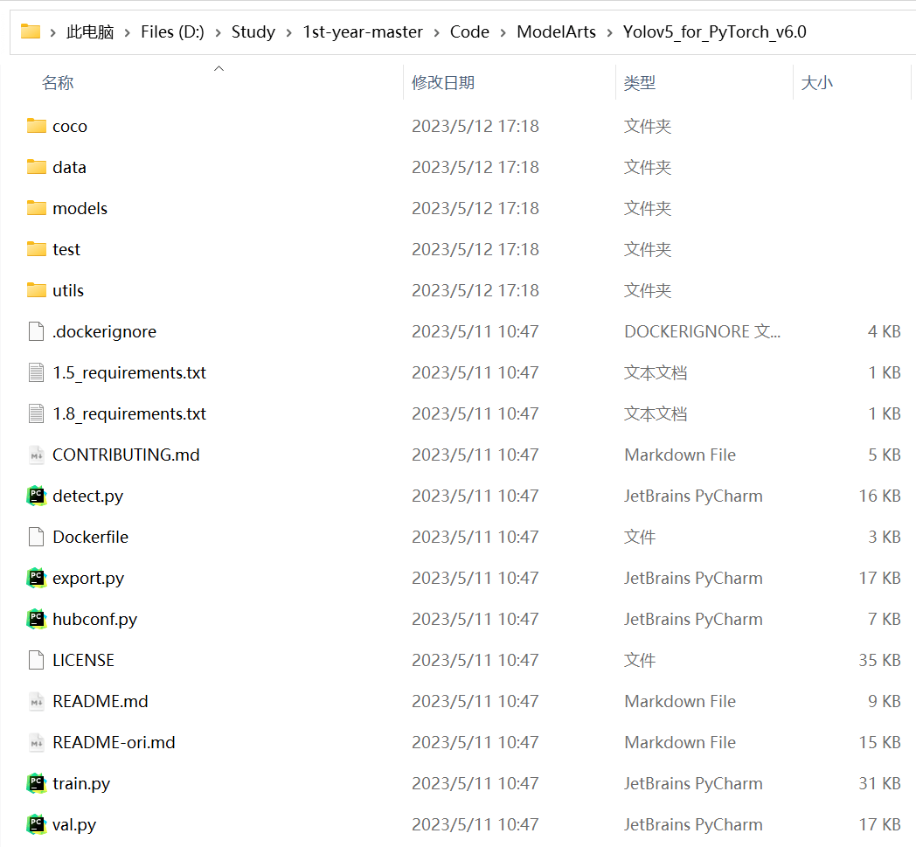The image size is (916, 847).
Task: Click the Dockerfile file icon
Action: (36, 537)
